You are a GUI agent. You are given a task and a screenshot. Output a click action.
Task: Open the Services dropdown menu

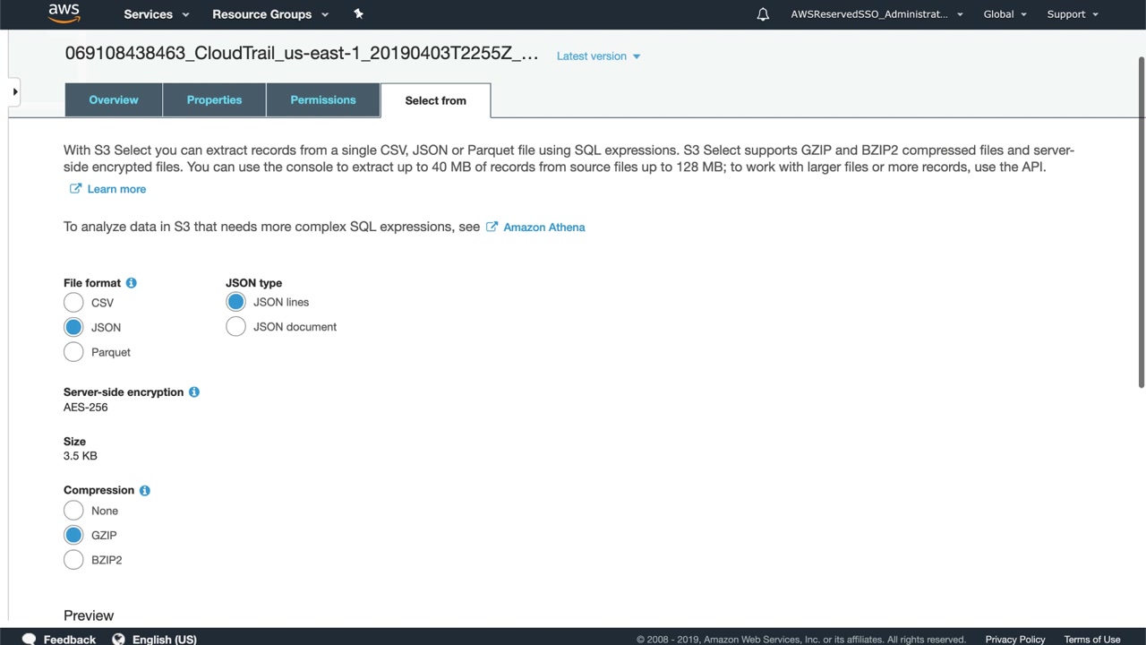click(157, 14)
